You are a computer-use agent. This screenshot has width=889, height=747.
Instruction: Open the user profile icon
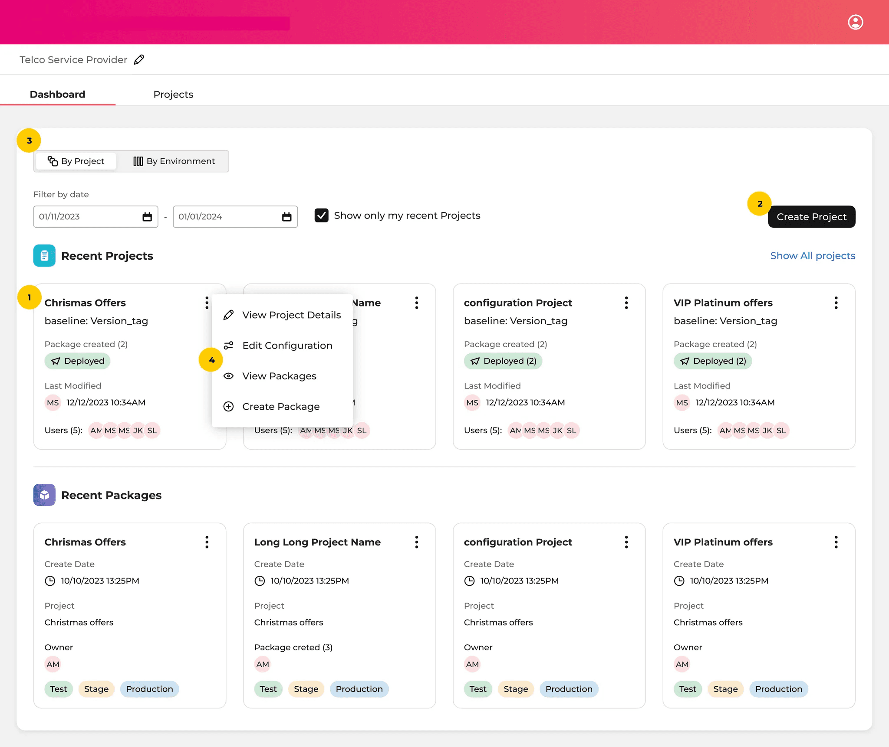(855, 22)
